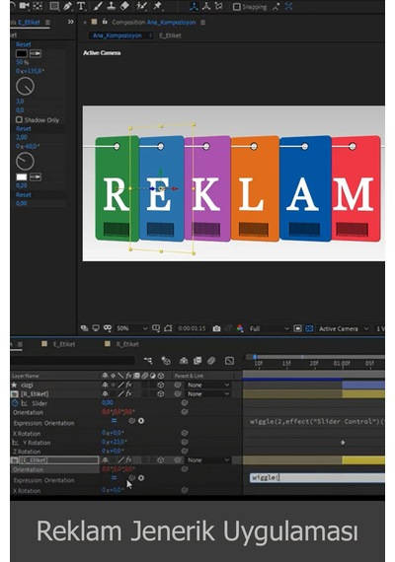Screen dimensions: 395x562
Task: Select the Unified Camera tool
Action: point(24,5)
